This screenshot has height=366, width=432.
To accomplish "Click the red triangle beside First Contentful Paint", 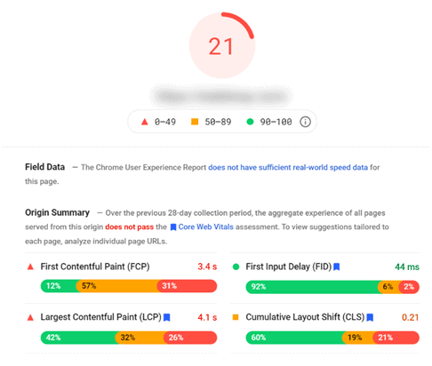I will coord(30,267).
